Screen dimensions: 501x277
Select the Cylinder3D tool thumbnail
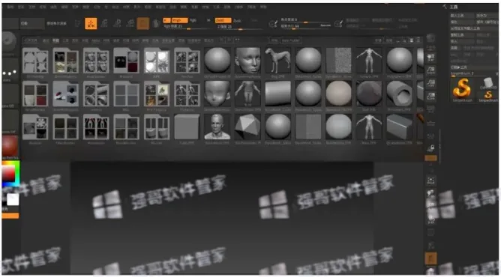487,83
